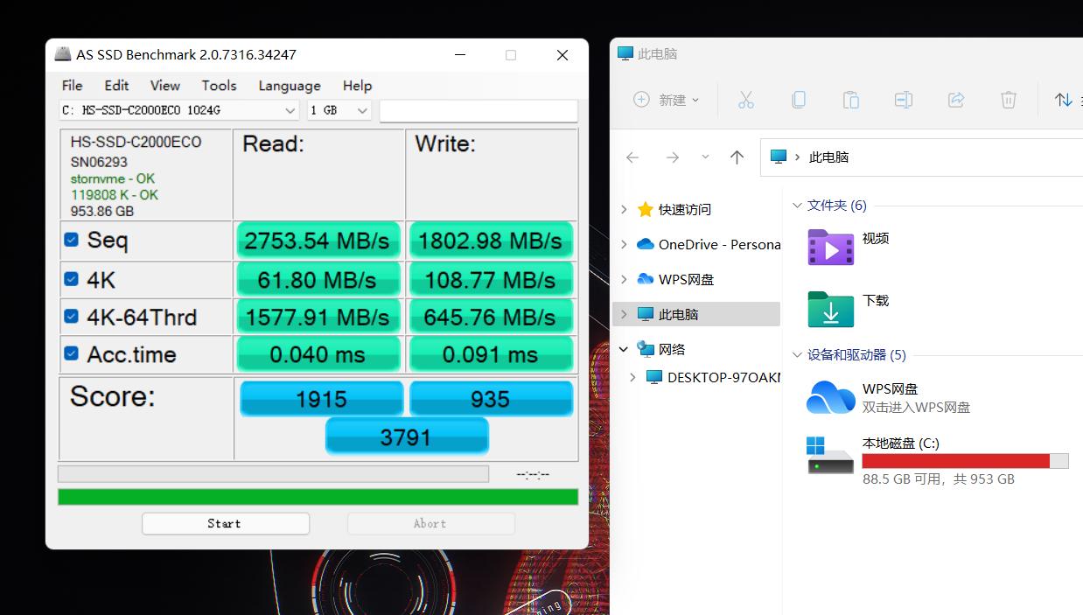Expand WPS网盘 tree node in sidebar
1083x615 pixels.
[x=624, y=280]
